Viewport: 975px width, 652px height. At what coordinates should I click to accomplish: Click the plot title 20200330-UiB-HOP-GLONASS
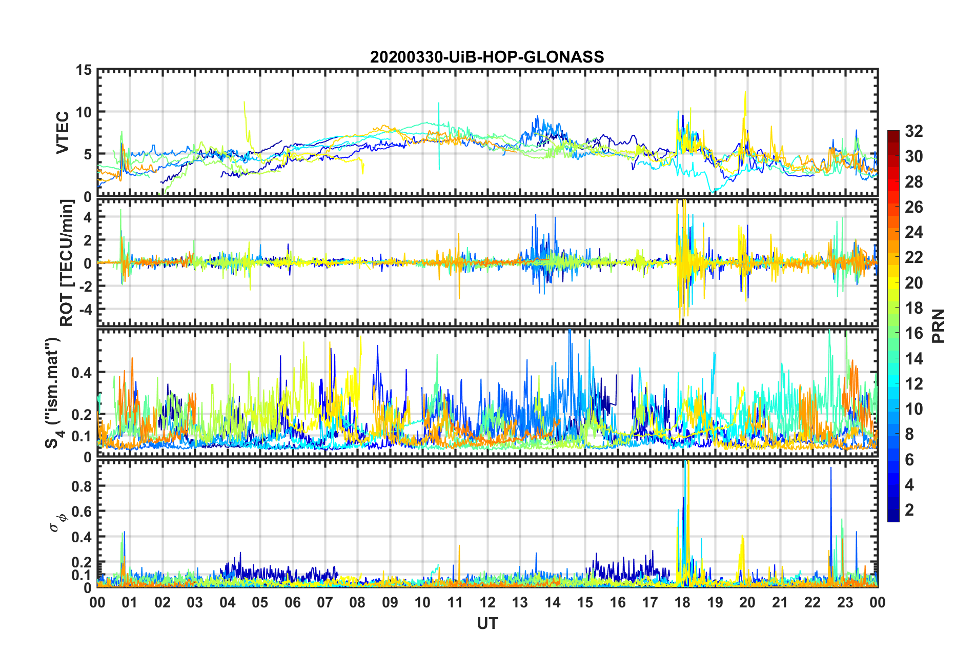click(487, 57)
